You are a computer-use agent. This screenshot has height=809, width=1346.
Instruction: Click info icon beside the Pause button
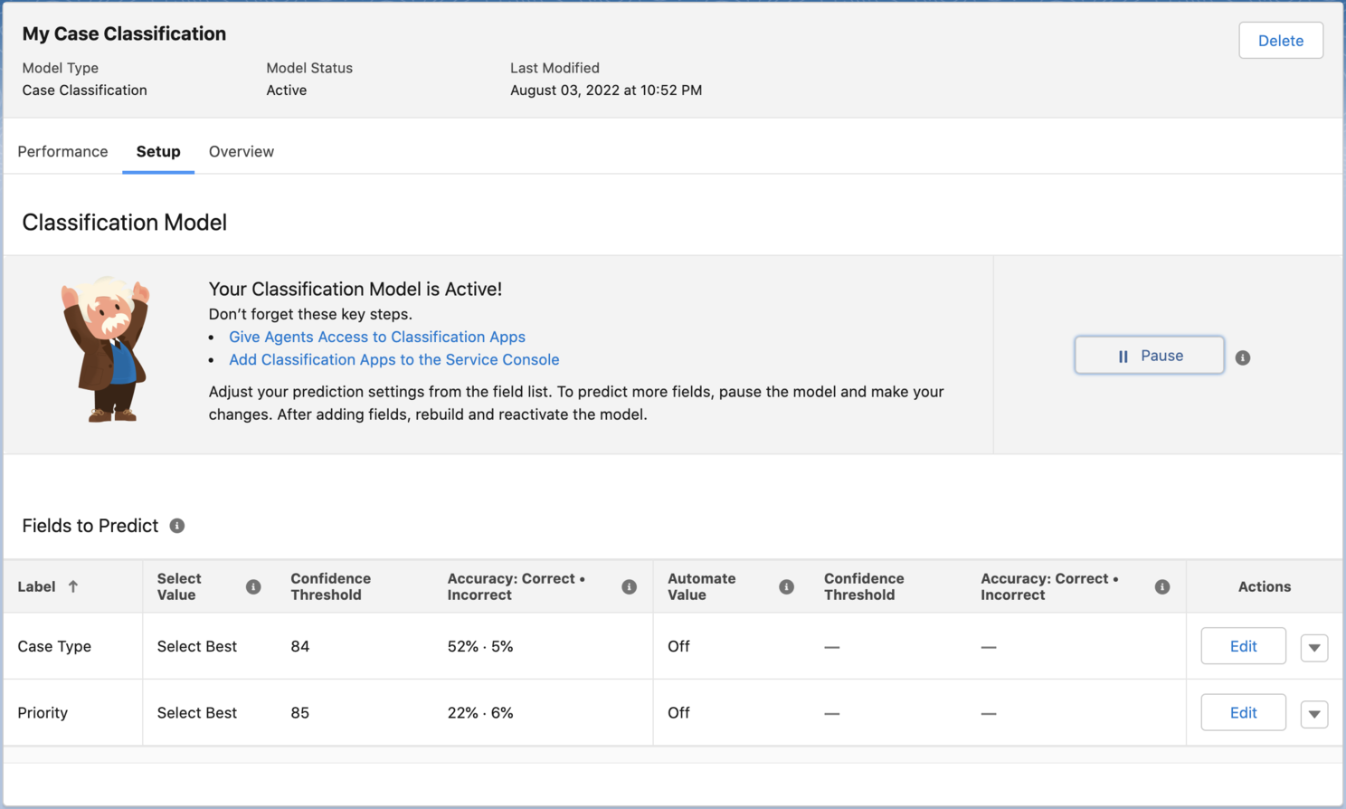(x=1243, y=357)
